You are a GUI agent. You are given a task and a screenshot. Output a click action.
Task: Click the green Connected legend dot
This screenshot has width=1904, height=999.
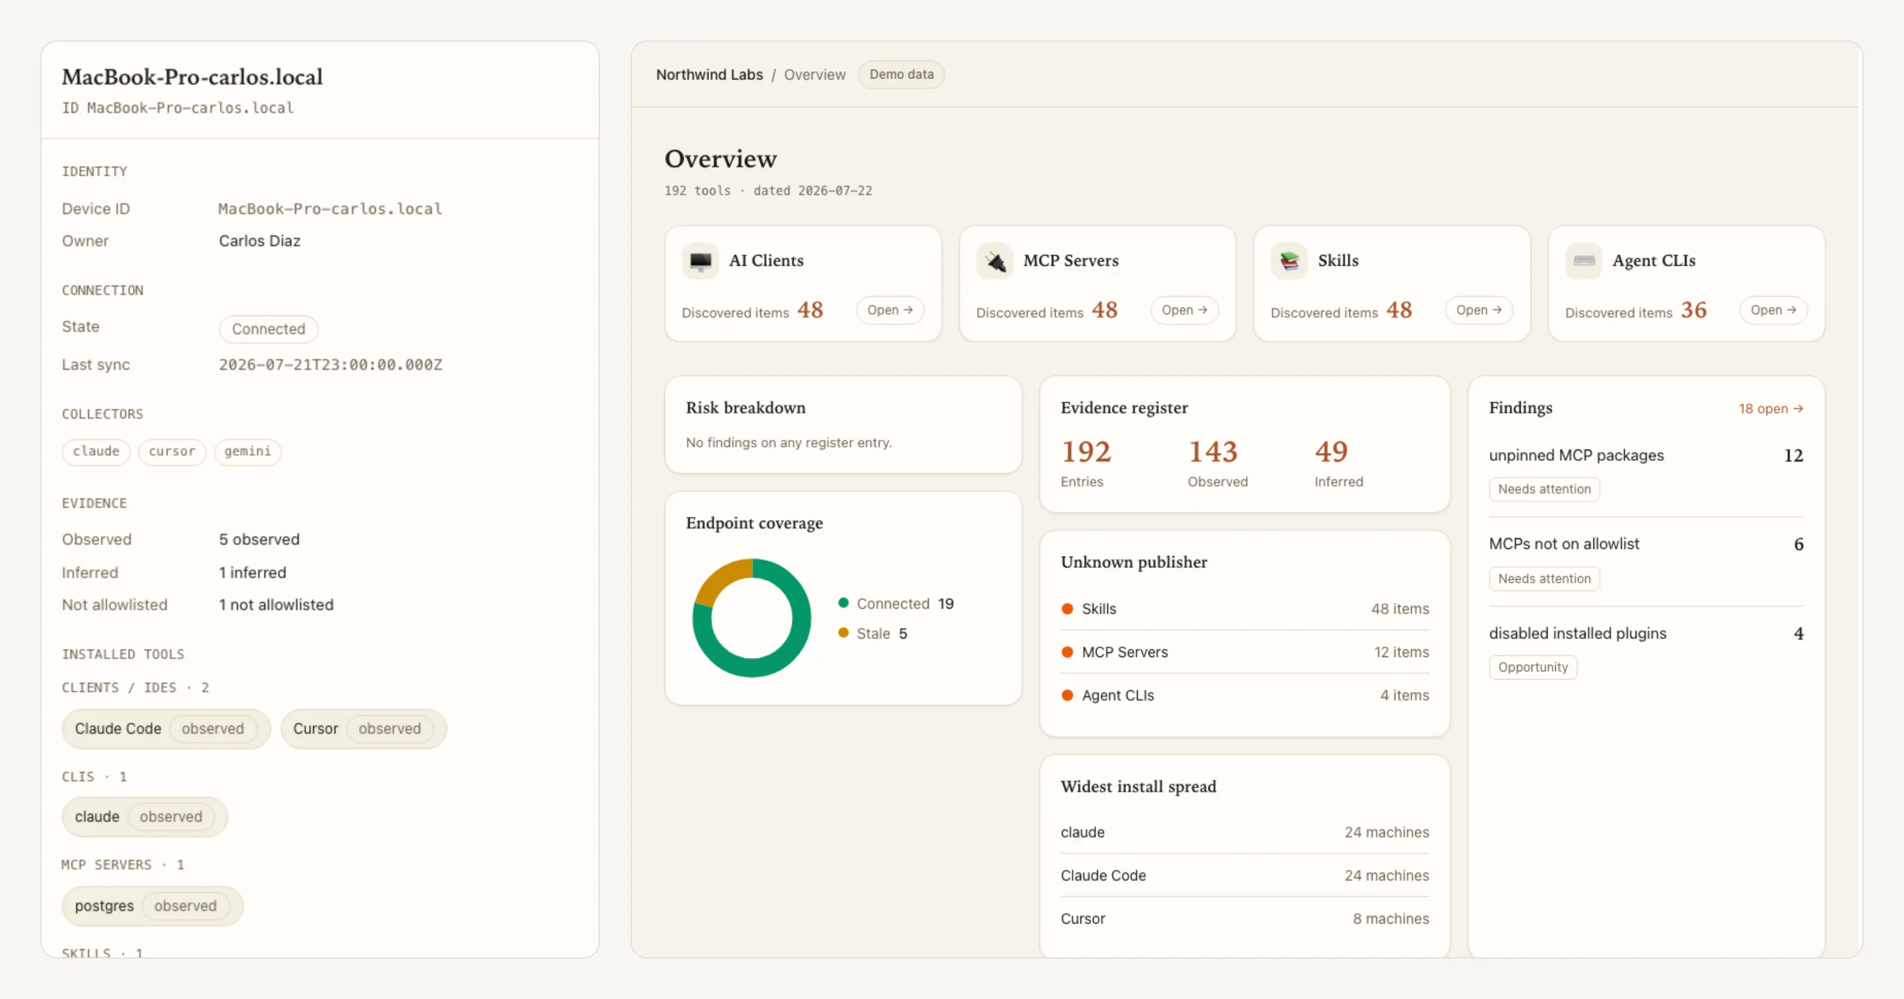(x=843, y=603)
